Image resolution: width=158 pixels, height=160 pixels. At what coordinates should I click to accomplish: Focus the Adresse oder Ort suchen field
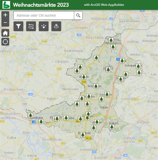click(44, 16)
